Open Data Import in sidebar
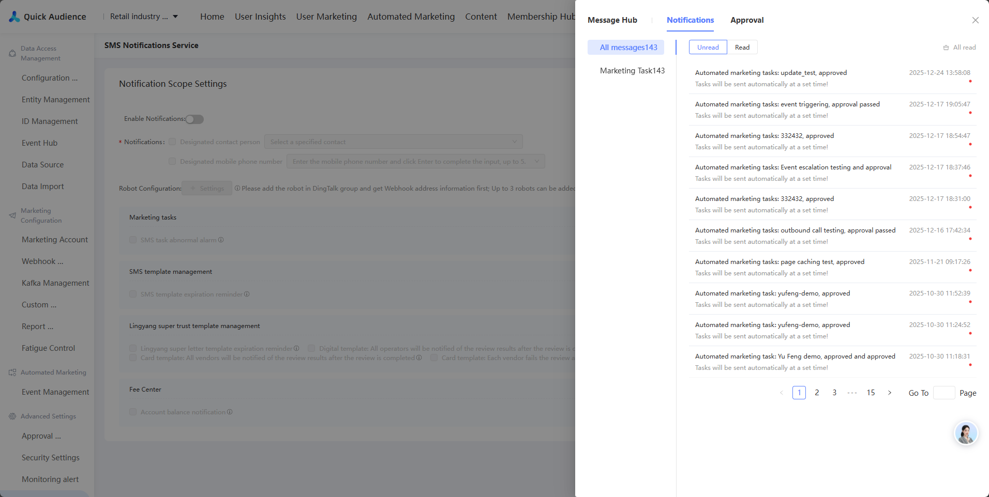The image size is (989, 497). pos(43,187)
